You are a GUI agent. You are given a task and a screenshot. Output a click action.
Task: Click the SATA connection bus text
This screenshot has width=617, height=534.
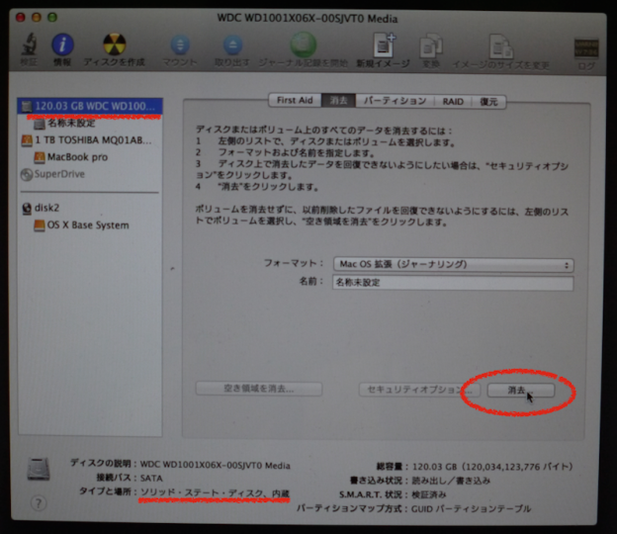[151, 478]
